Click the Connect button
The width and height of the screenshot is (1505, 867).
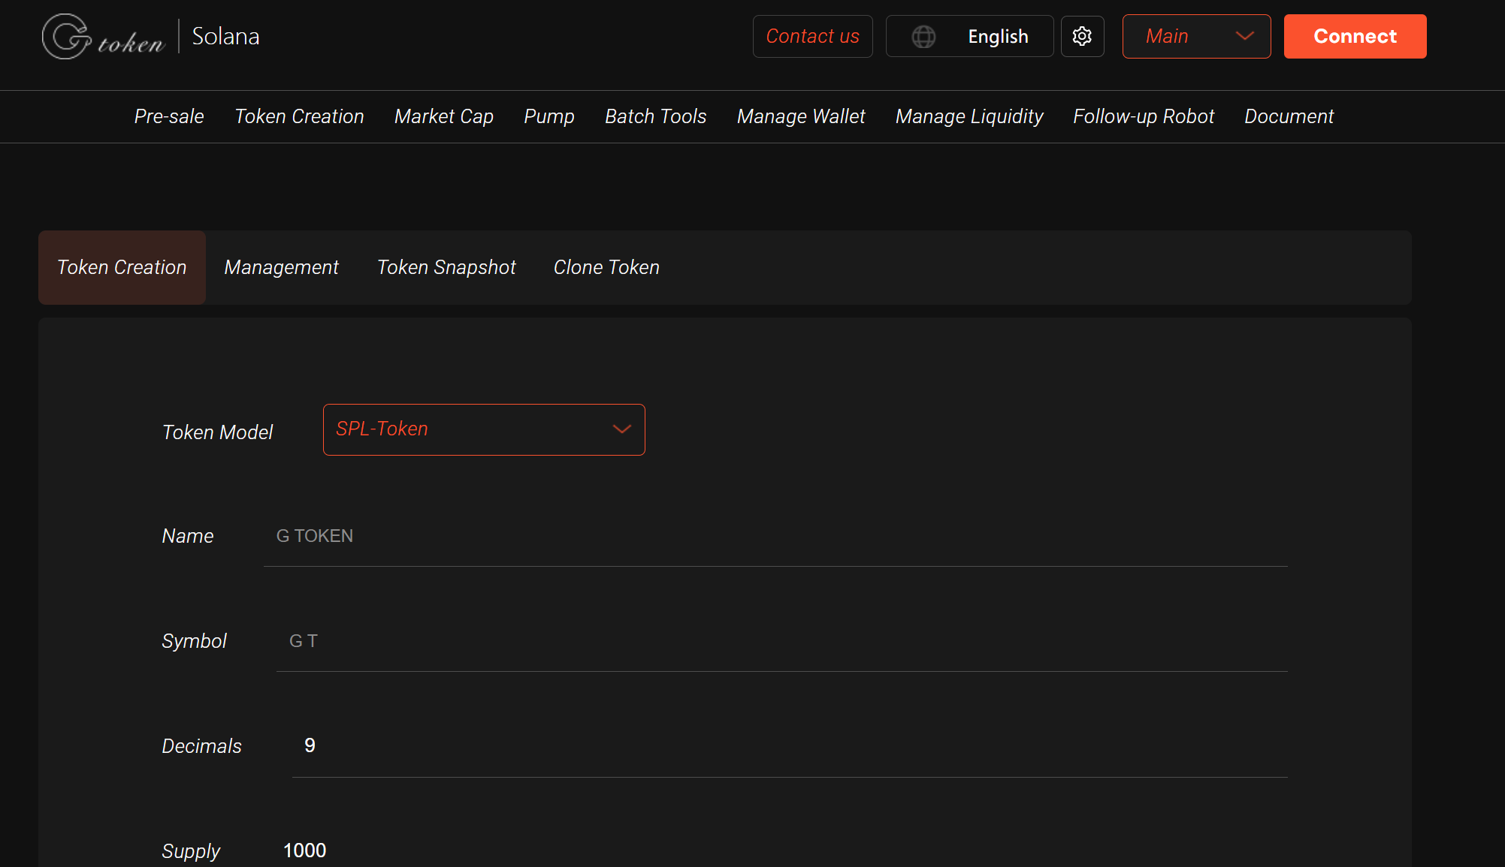1354,36
